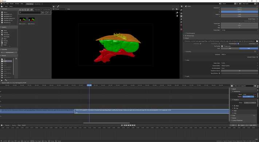Click the blue playhead frame marker

pyautogui.click(x=89, y=85)
